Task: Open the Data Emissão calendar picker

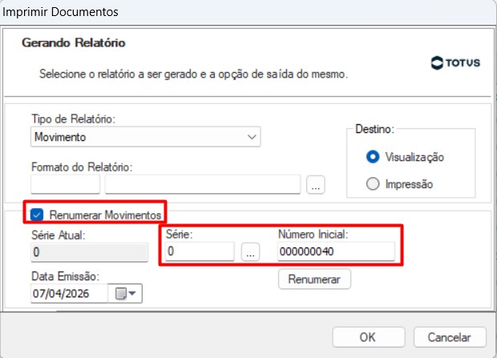Action: tap(125, 293)
